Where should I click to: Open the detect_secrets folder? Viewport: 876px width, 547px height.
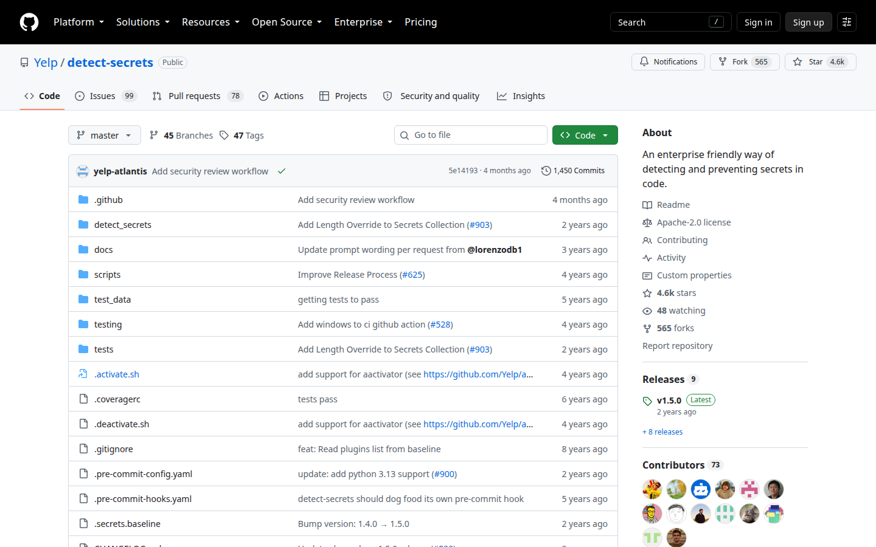point(123,225)
